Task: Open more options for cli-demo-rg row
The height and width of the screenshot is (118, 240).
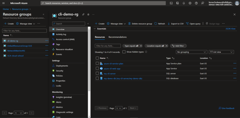Action: [x=47, y=41]
